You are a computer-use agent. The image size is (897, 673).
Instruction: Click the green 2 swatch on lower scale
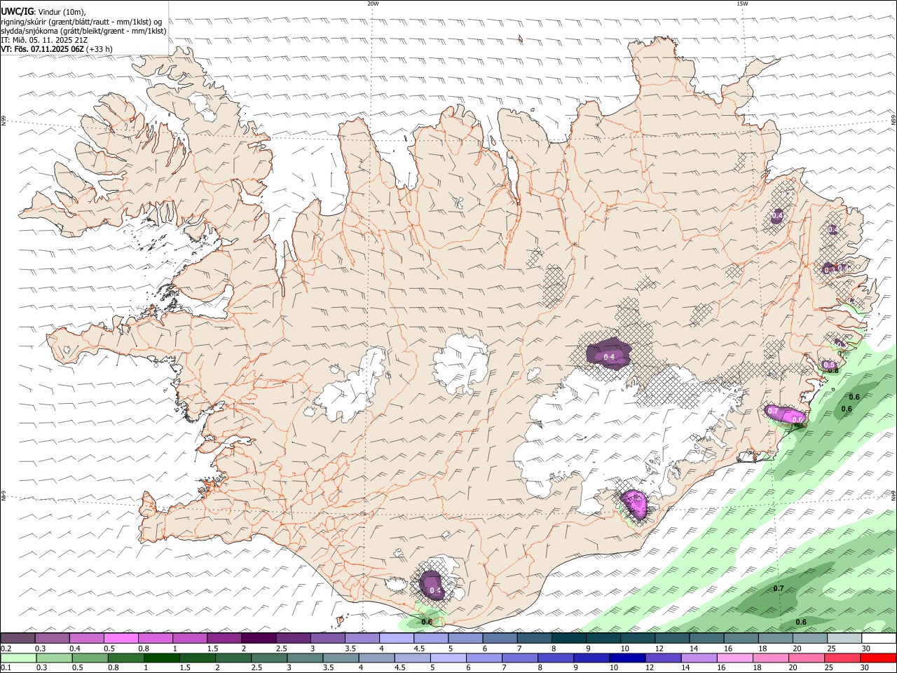click(233, 658)
